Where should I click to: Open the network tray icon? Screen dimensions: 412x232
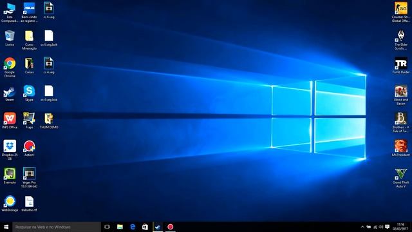pos(375,227)
